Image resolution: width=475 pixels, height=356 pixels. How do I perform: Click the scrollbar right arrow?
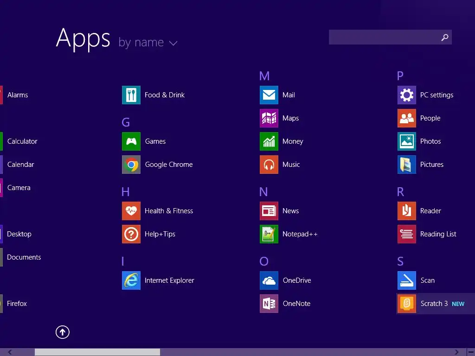(456, 352)
